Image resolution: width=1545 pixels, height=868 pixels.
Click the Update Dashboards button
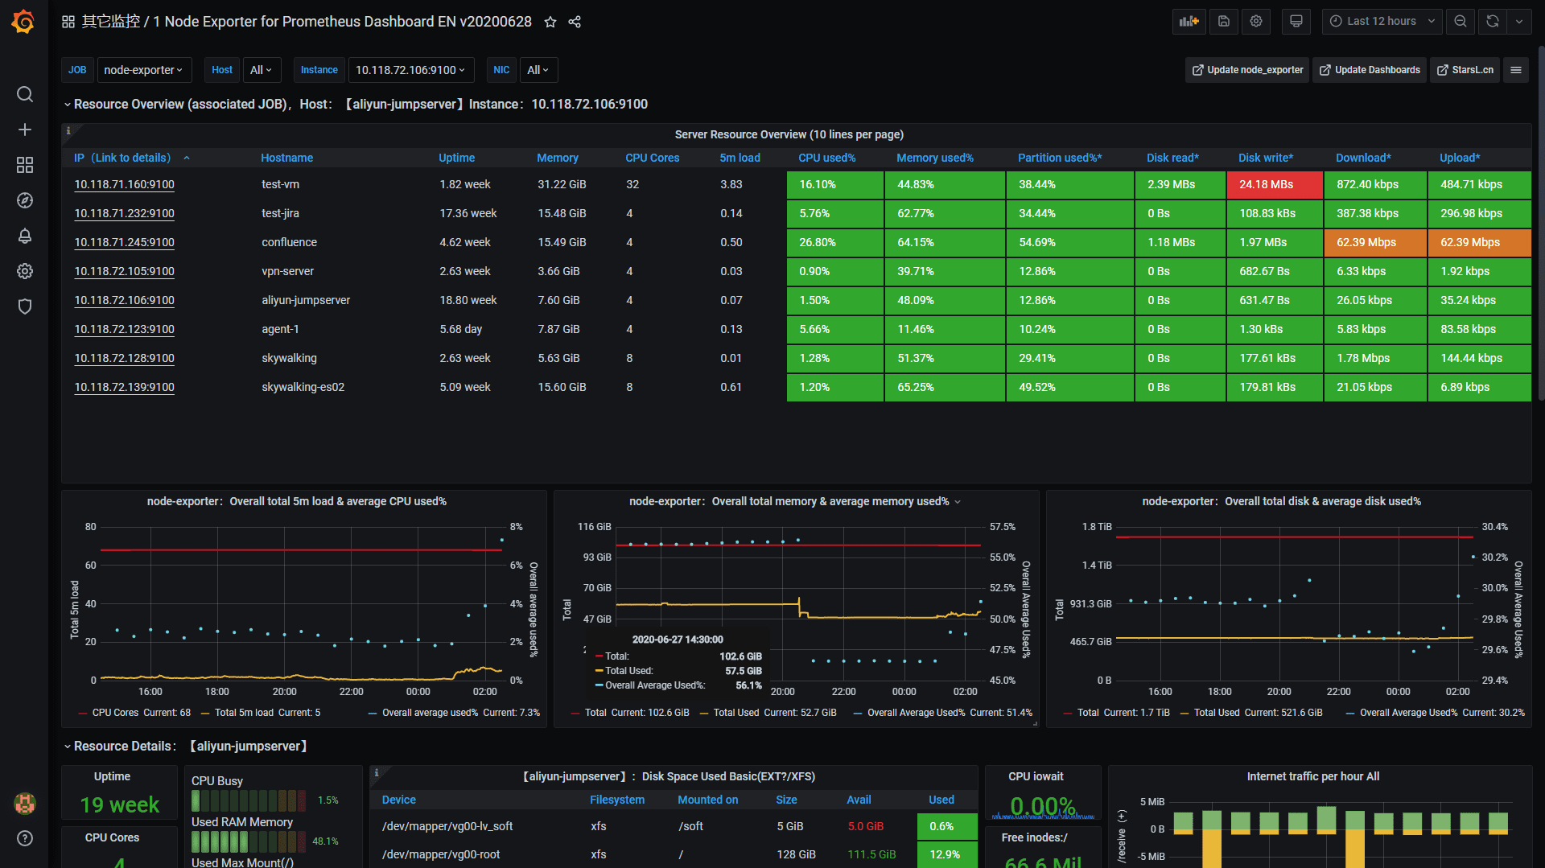tap(1369, 70)
